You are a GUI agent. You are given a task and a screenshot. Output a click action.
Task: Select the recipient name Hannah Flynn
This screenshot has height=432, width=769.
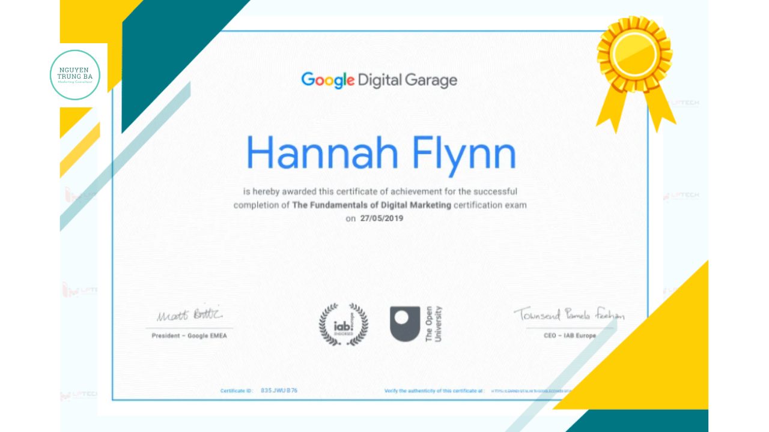point(381,154)
